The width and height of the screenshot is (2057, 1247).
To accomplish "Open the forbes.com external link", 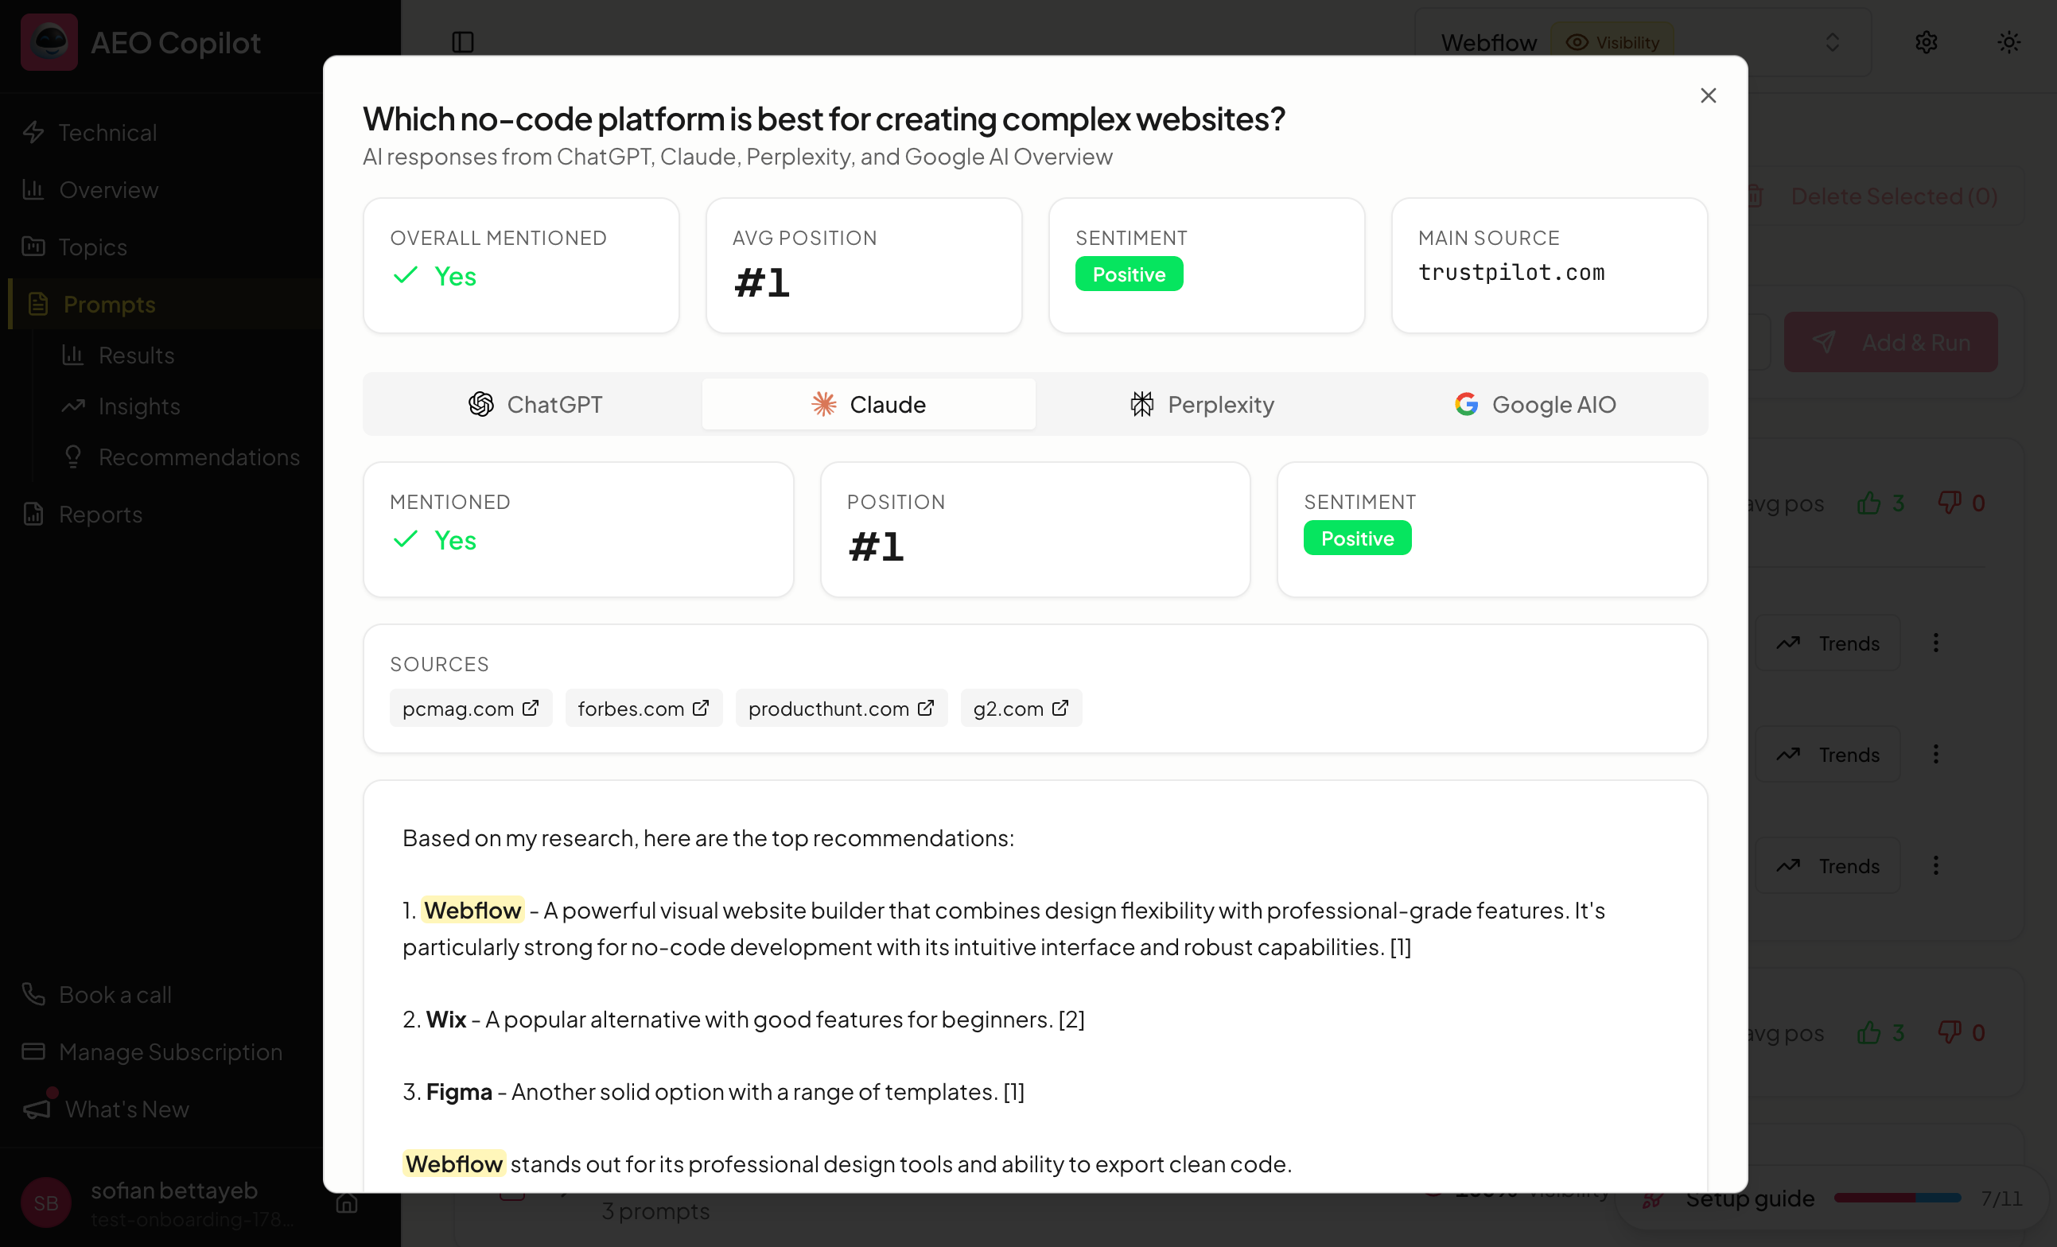I will [x=644, y=708].
